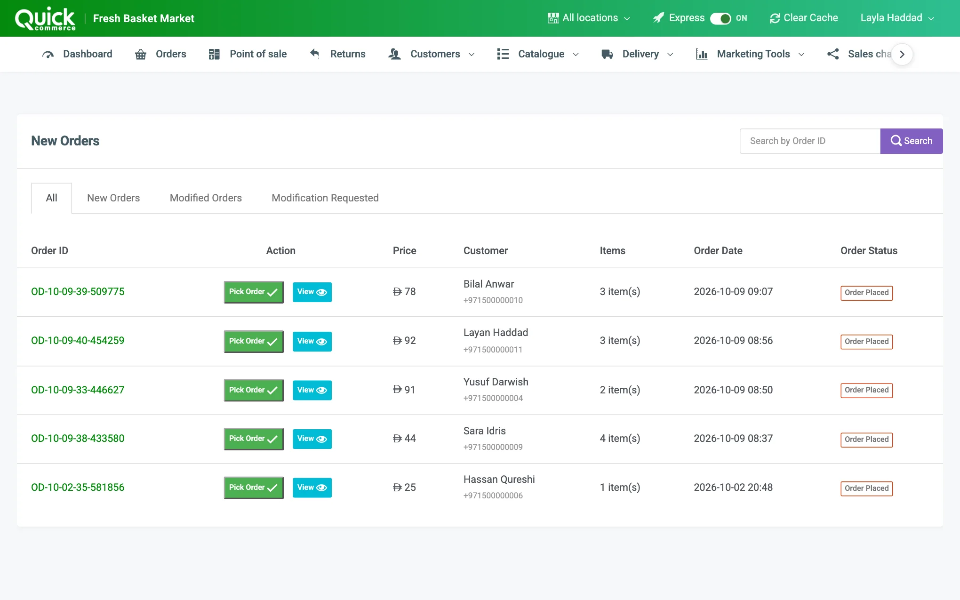Open the Layla Haddad user menu
Screen dimensions: 960x600
[897, 18]
